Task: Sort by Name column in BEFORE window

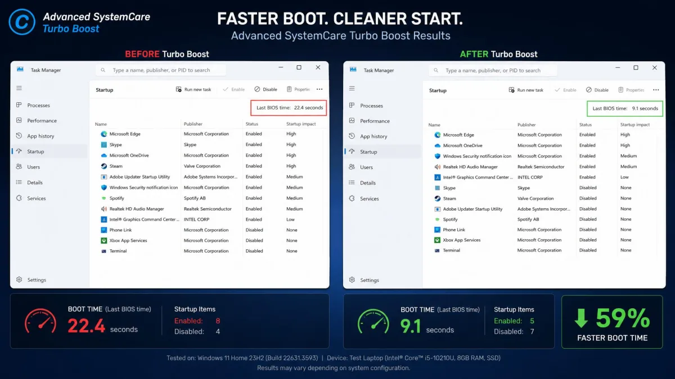Action: pyautogui.click(x=101, y=124)
